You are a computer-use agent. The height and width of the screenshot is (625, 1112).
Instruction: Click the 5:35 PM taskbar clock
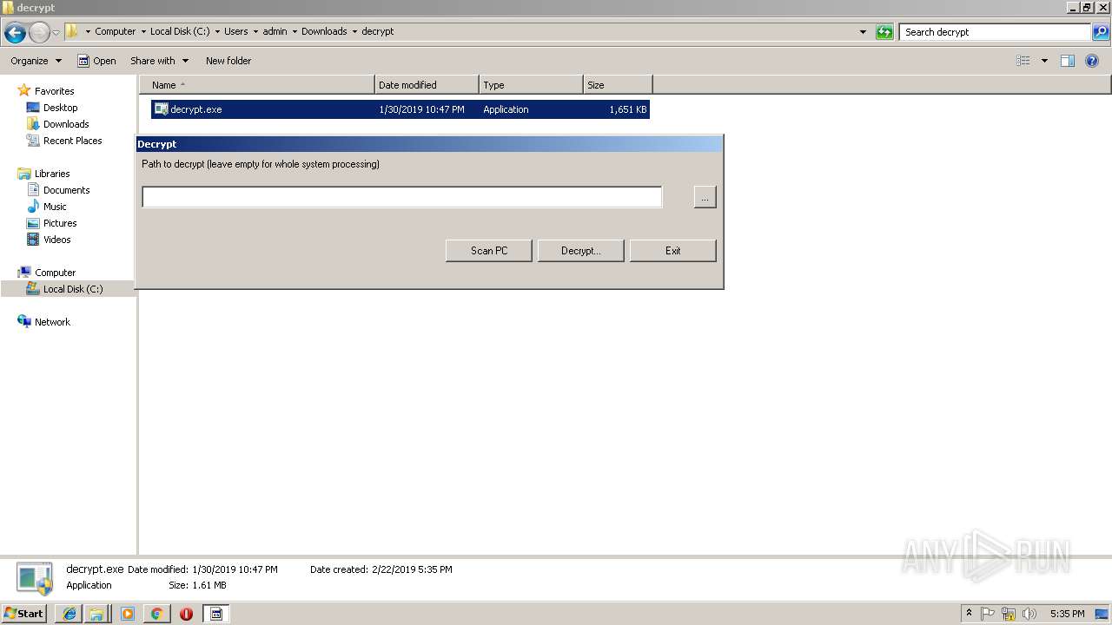(x=1067, y=614)
